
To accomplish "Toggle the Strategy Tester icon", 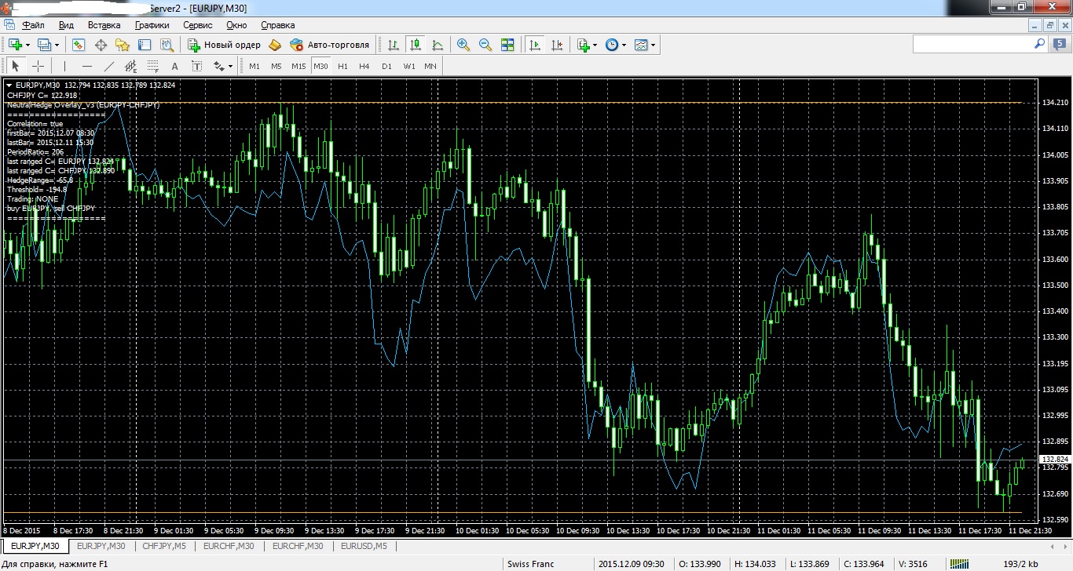I will tap(167, 45).
